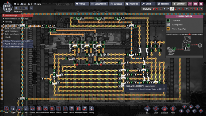Viewport: 206px width, 116px height.
Task: Open the Medicine build category
Action: [52, 109]
